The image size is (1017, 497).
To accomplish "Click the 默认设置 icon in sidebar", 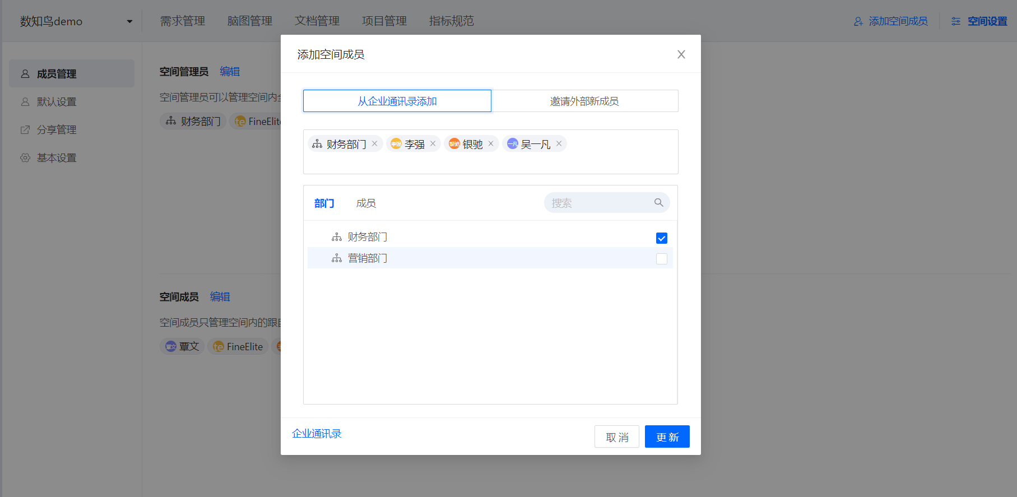I will pos(25,101).
